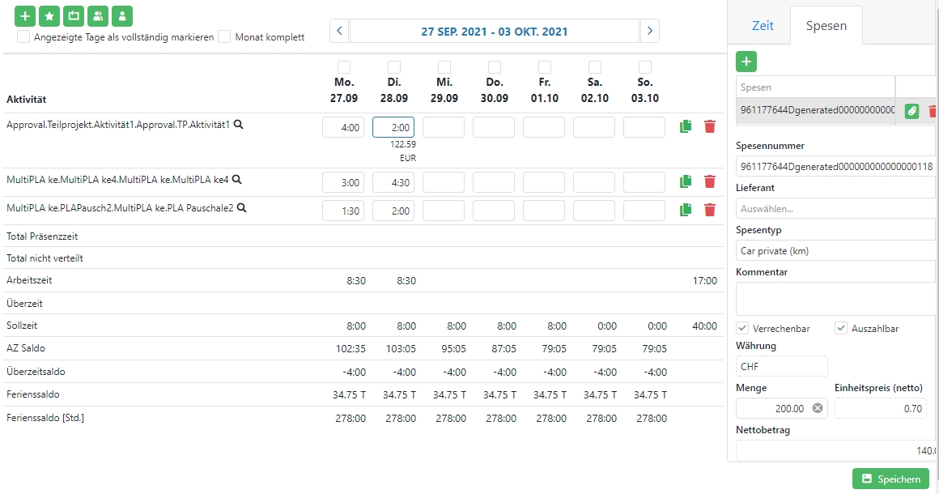Click the two-person group icon button
The width and height of the screenshot is (939, 494).
[98, 15]
